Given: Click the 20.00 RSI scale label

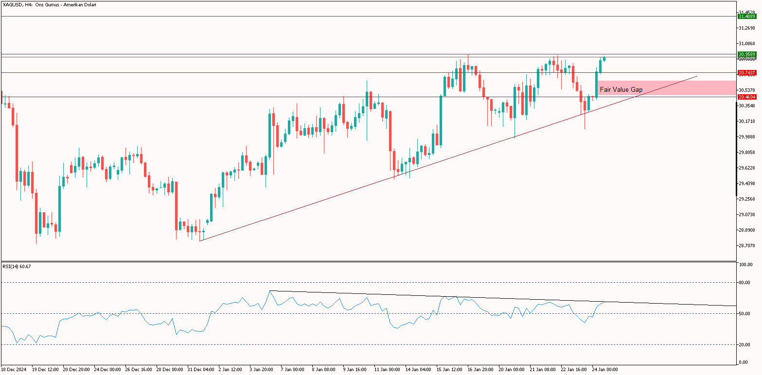Looking at the screenshot, I should click(x=745, y=344).
